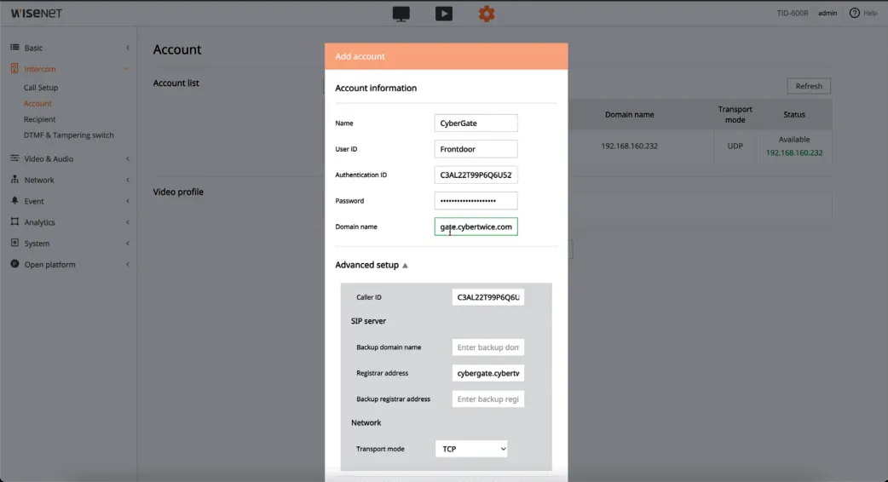The height and width of the screenshot is (482, 888).
Task: Open DTMF & Tampering switch page
Action: pyautogui.click(x=68, y=135)
